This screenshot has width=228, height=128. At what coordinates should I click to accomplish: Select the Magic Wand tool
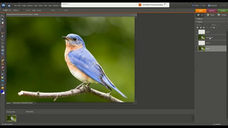2,37
